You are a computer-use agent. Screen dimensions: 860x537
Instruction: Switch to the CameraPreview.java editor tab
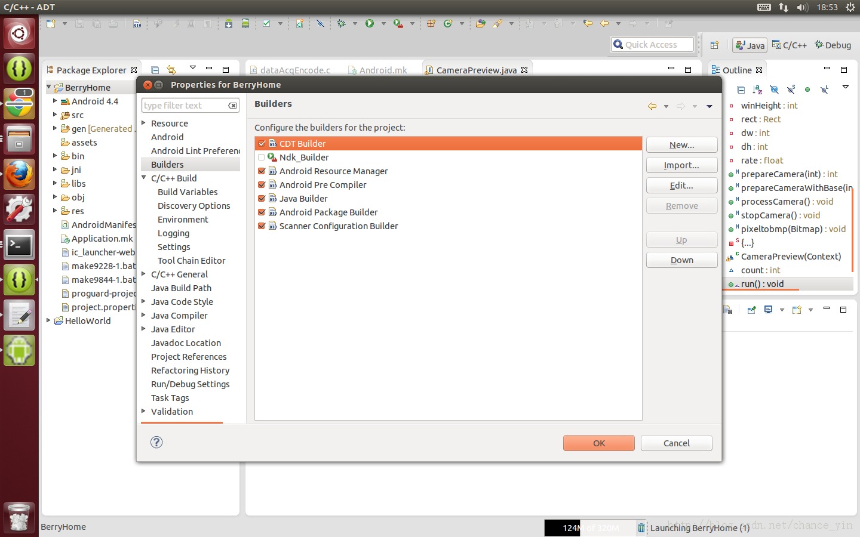click(475, 70)
